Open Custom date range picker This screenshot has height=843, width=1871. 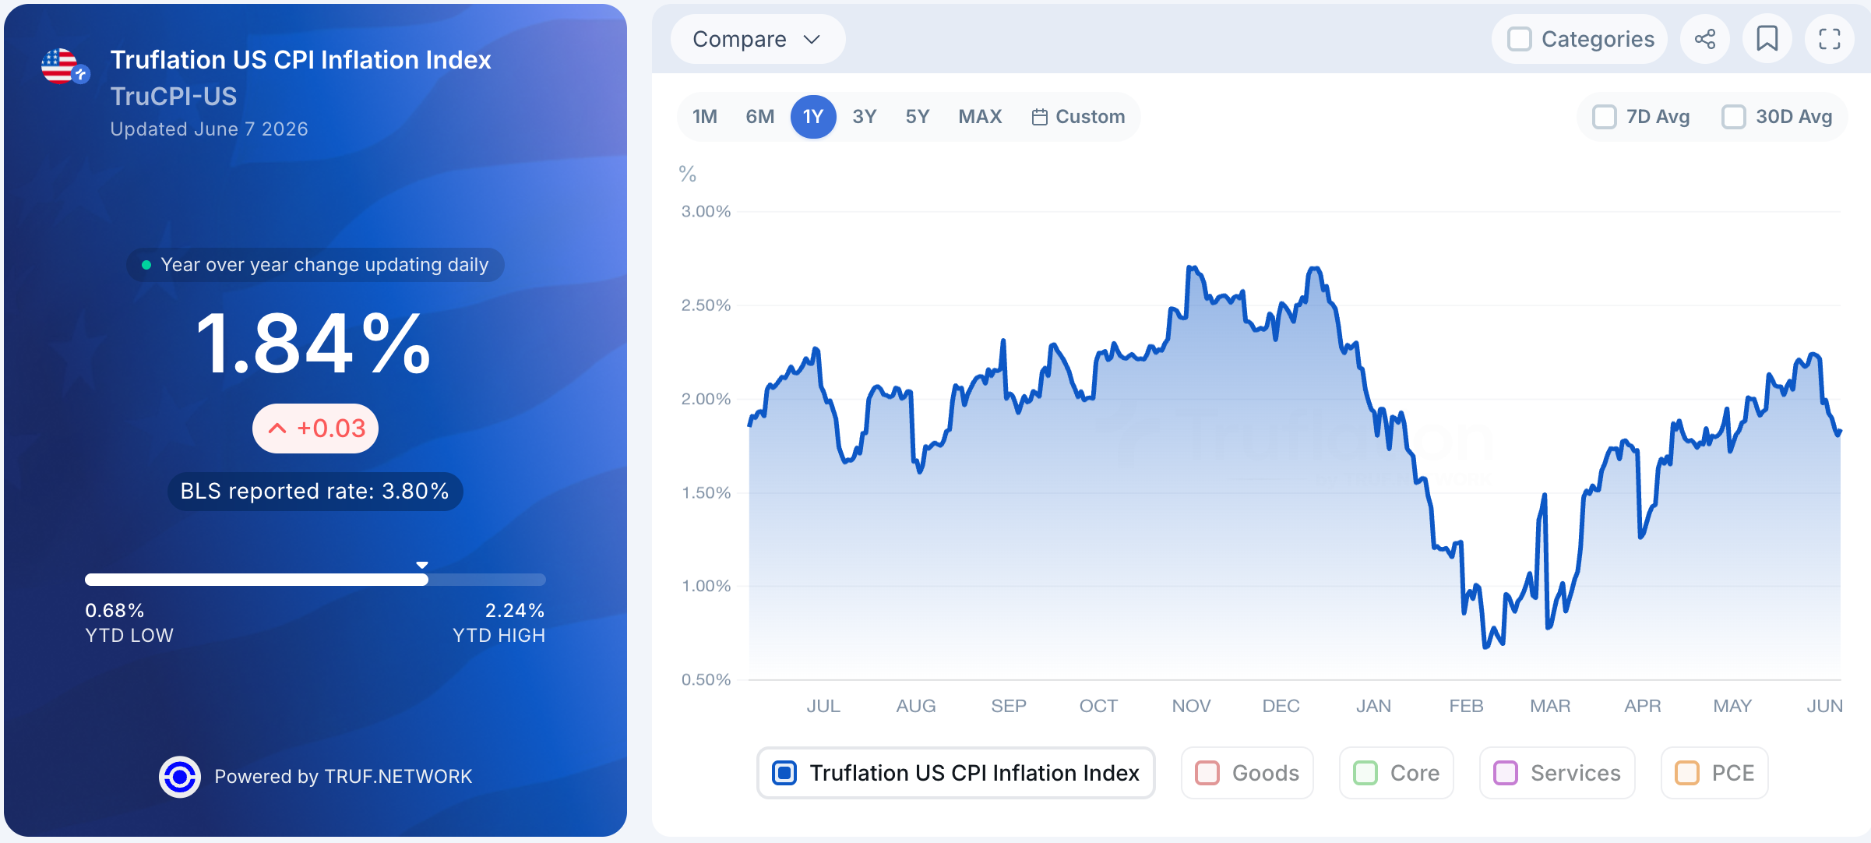(1079, 117)
